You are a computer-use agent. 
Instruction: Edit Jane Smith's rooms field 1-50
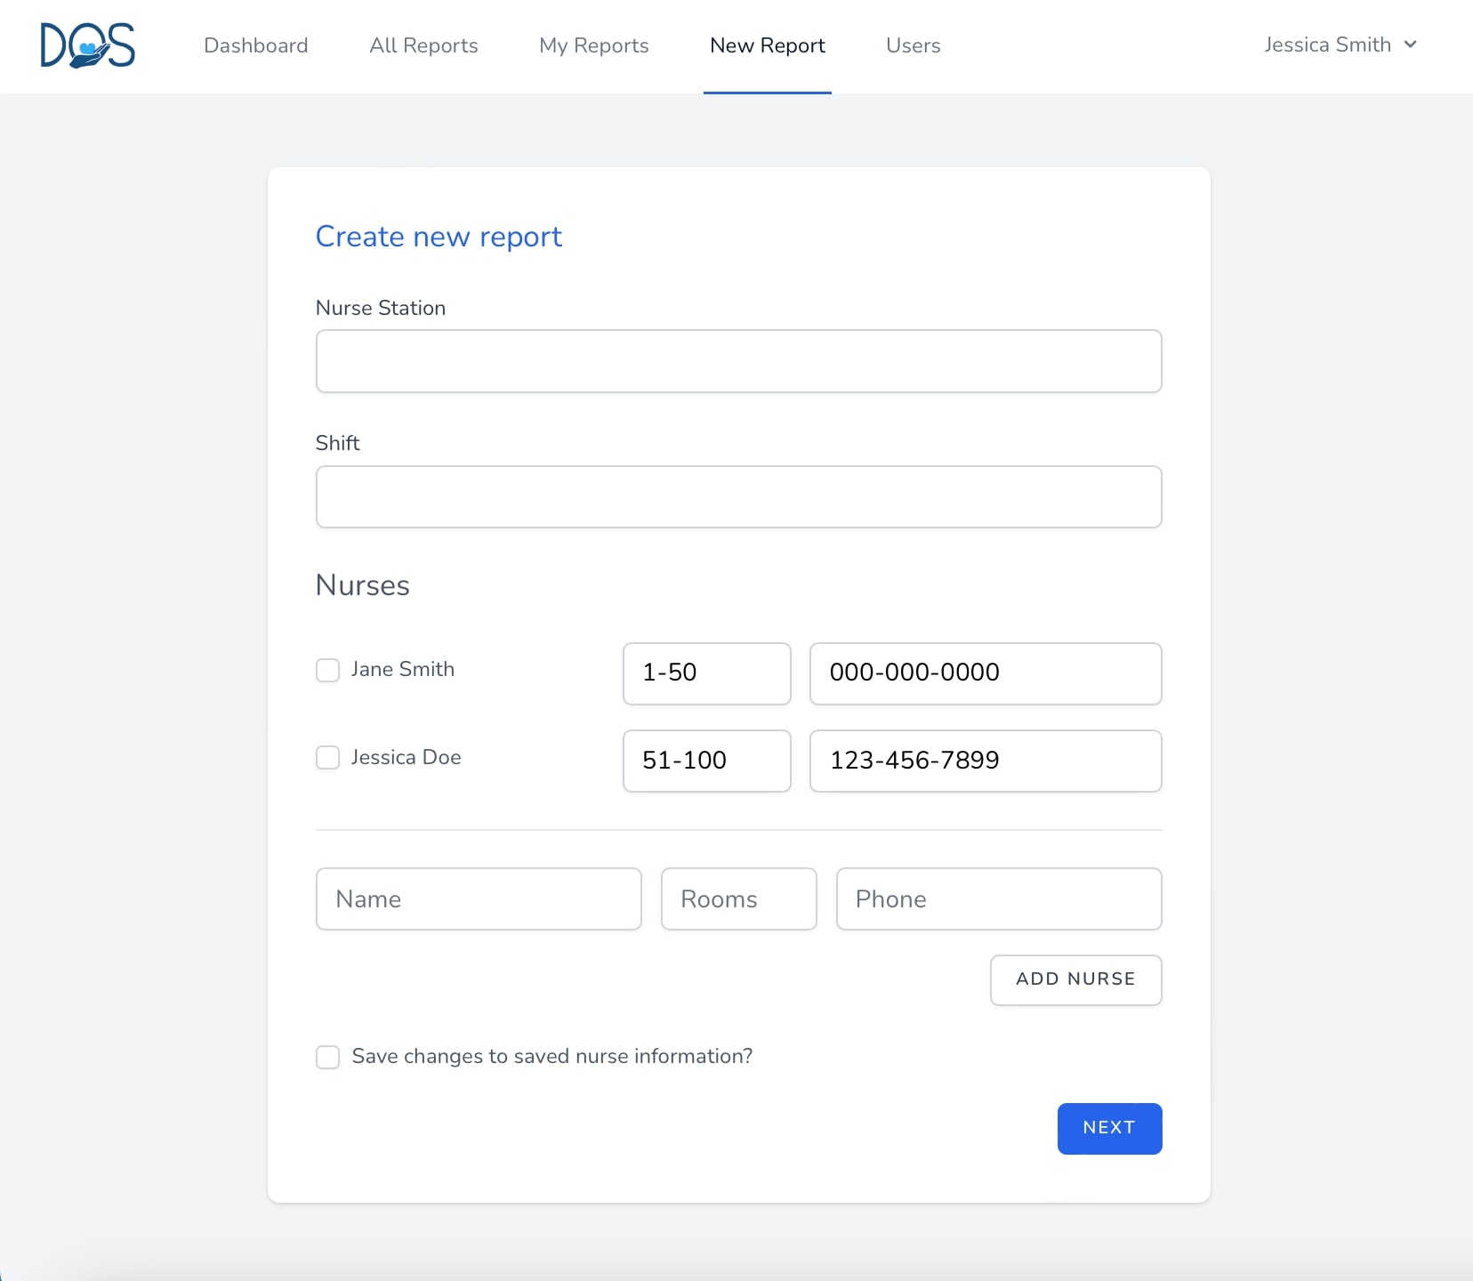(x=706, y=673)
